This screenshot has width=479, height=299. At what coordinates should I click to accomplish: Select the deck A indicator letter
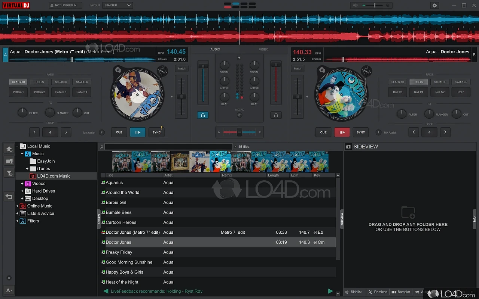5,55
